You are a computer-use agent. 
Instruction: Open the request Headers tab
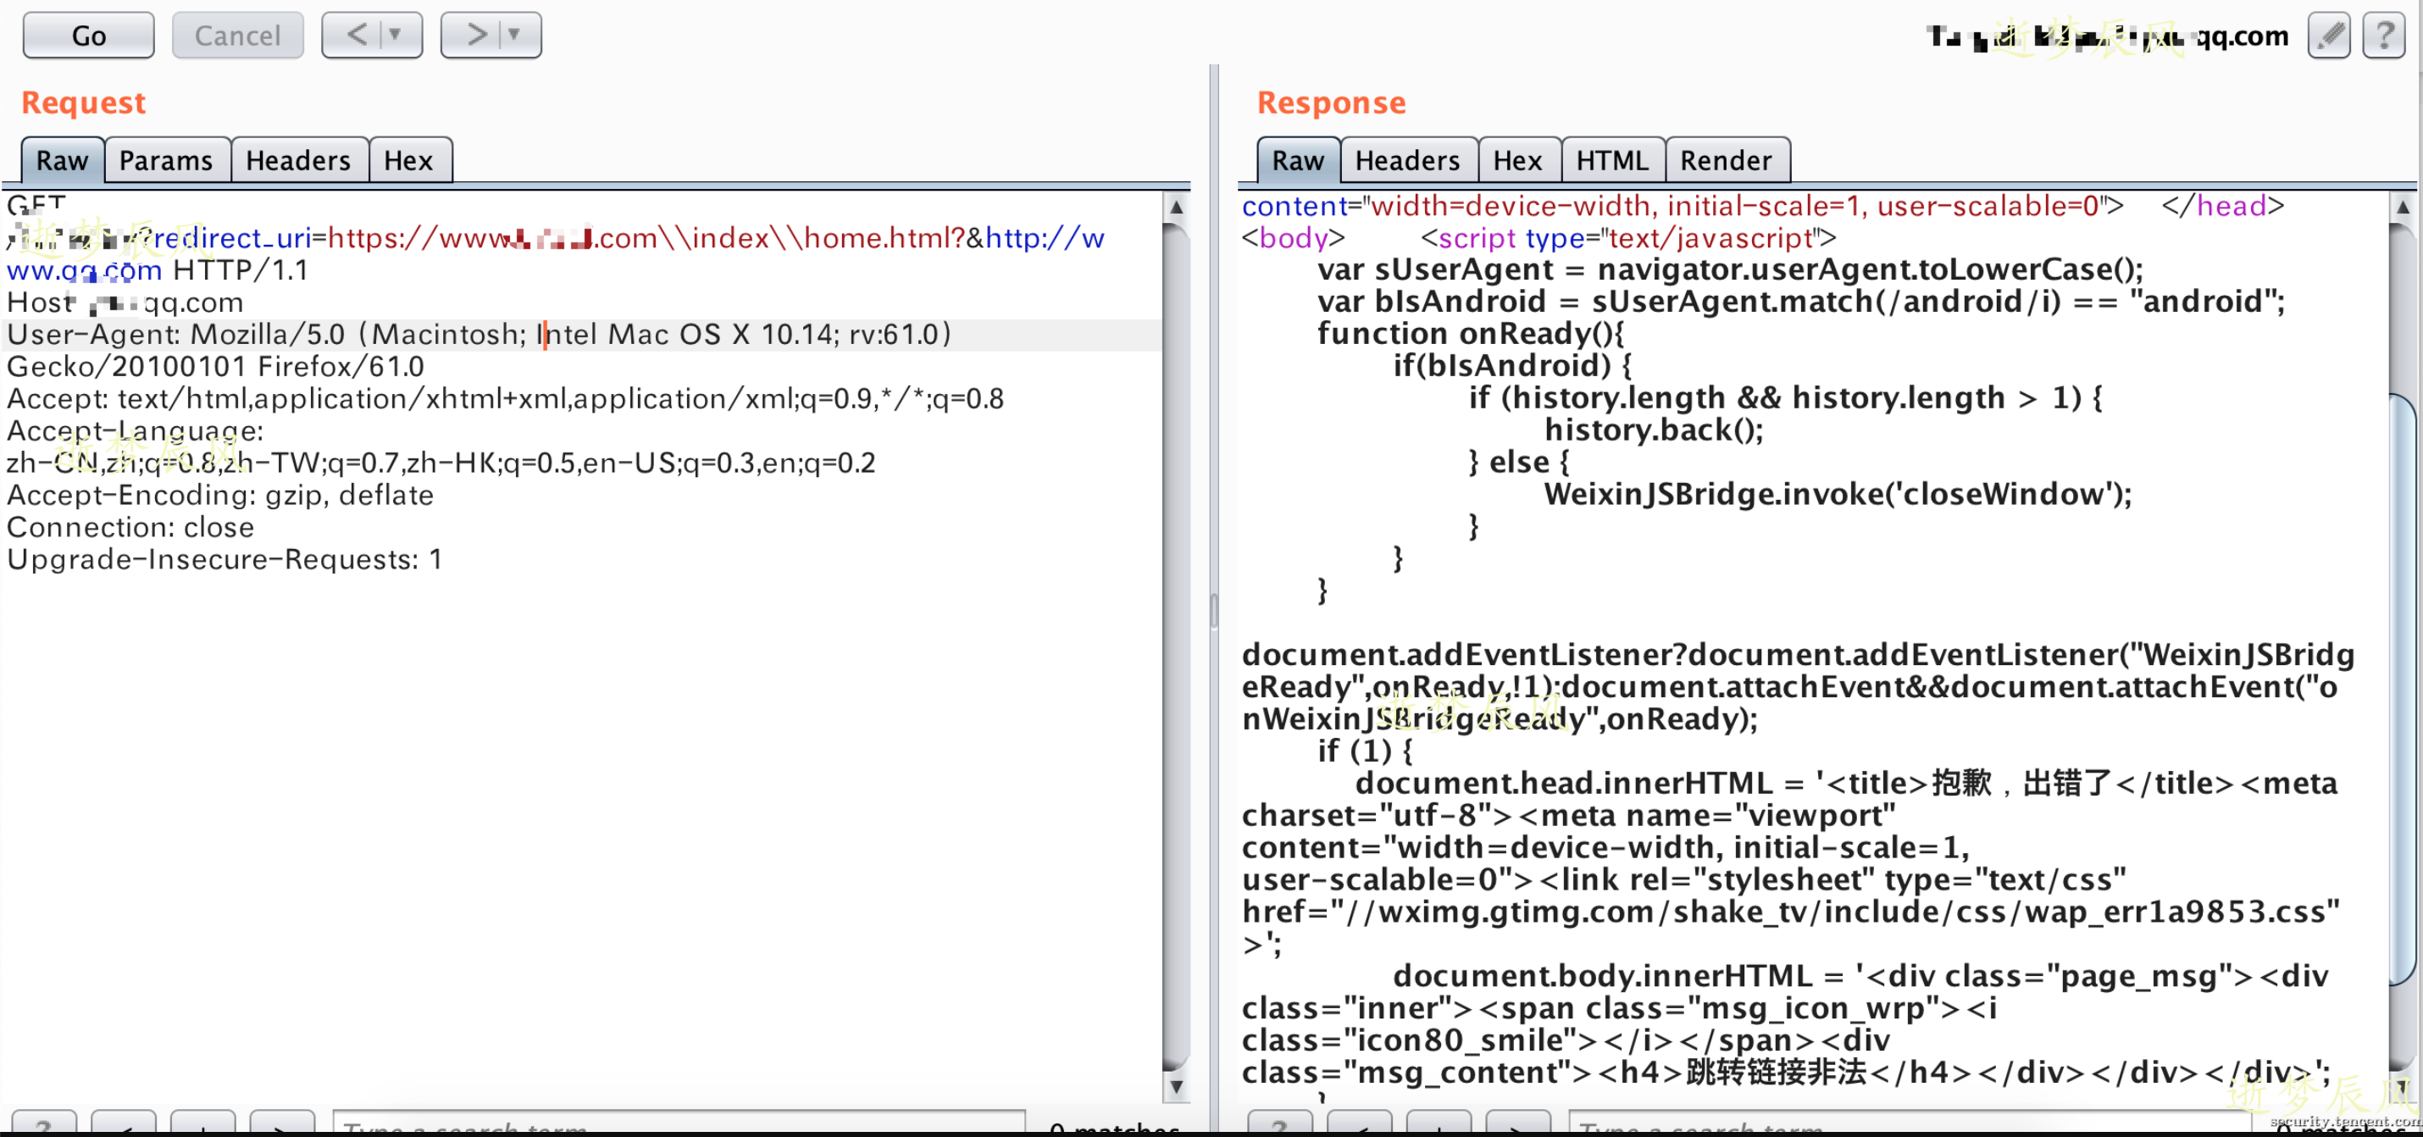[298, 161]
